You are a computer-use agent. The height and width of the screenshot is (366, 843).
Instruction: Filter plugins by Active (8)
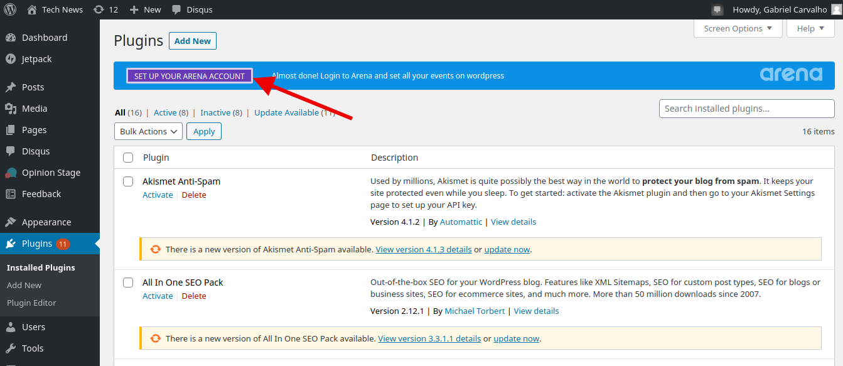(171, 112)
